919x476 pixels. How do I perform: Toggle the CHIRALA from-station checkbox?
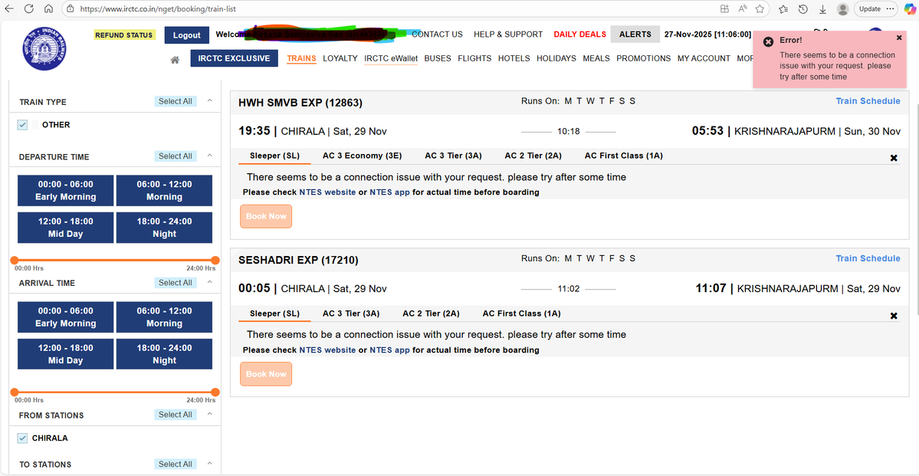(22, 438)
